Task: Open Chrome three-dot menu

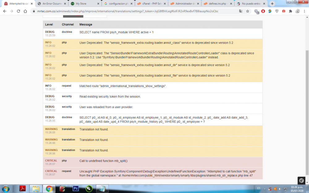Action: tap(304, 11)
